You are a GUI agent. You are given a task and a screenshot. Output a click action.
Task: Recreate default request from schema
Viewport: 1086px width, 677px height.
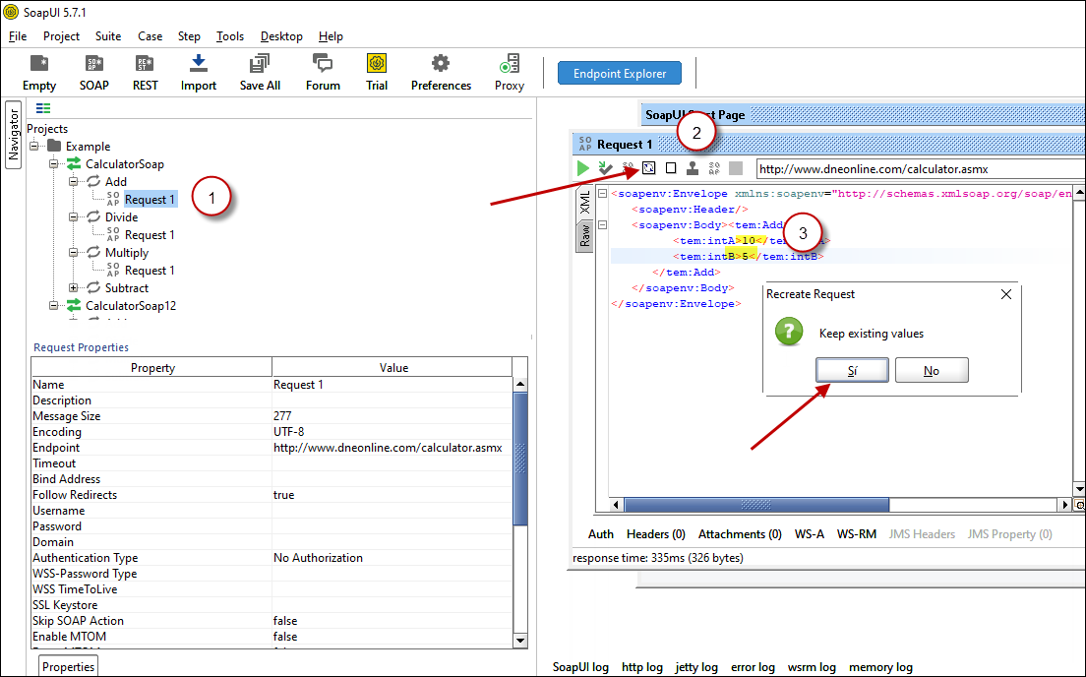(649, 167)
